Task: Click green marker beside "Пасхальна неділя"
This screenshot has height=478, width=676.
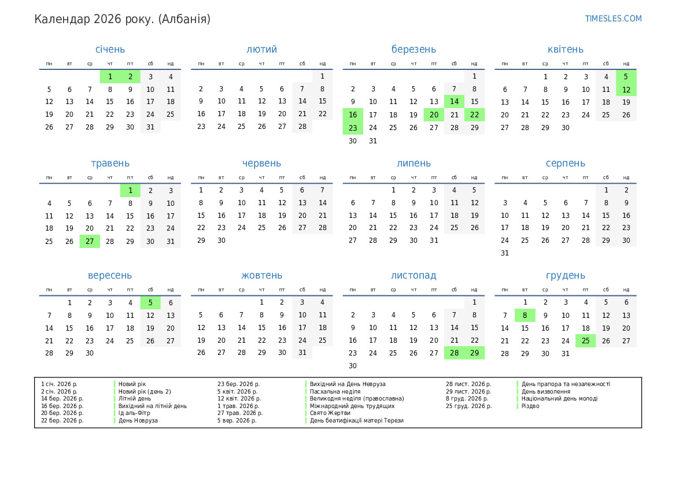Action: tap(306, 391)
